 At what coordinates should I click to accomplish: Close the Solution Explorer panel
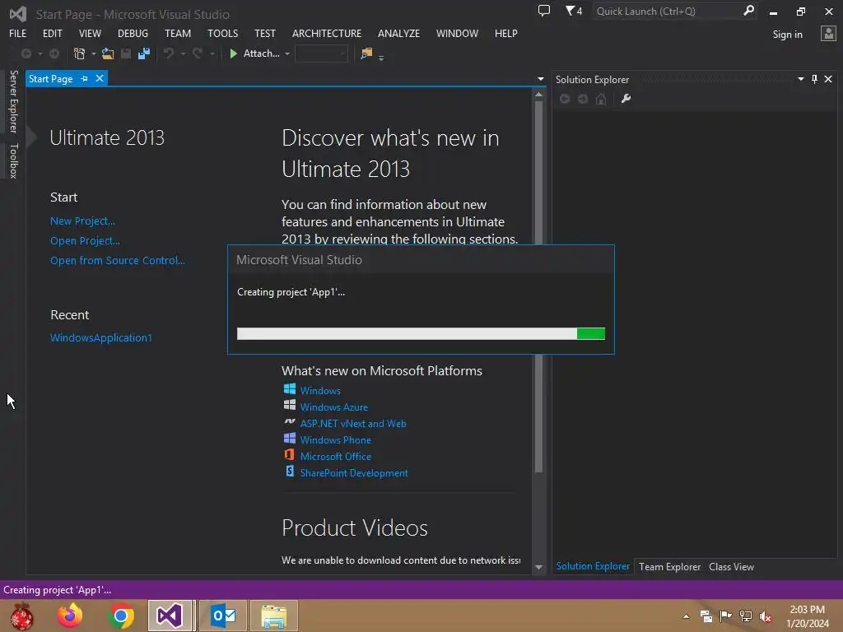coord(828,79)
